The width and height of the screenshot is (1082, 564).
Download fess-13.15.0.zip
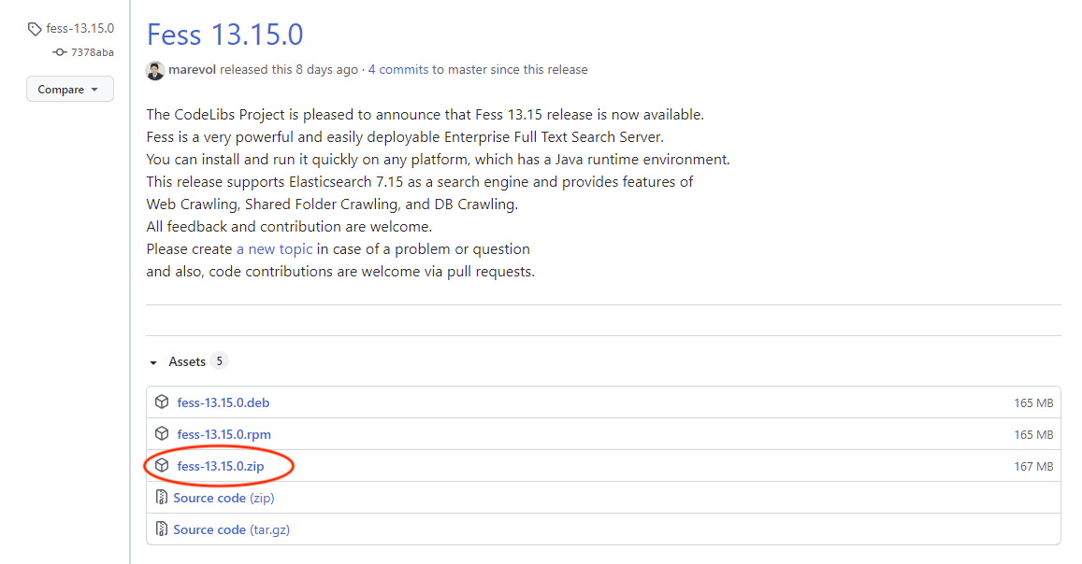point(220,466)
